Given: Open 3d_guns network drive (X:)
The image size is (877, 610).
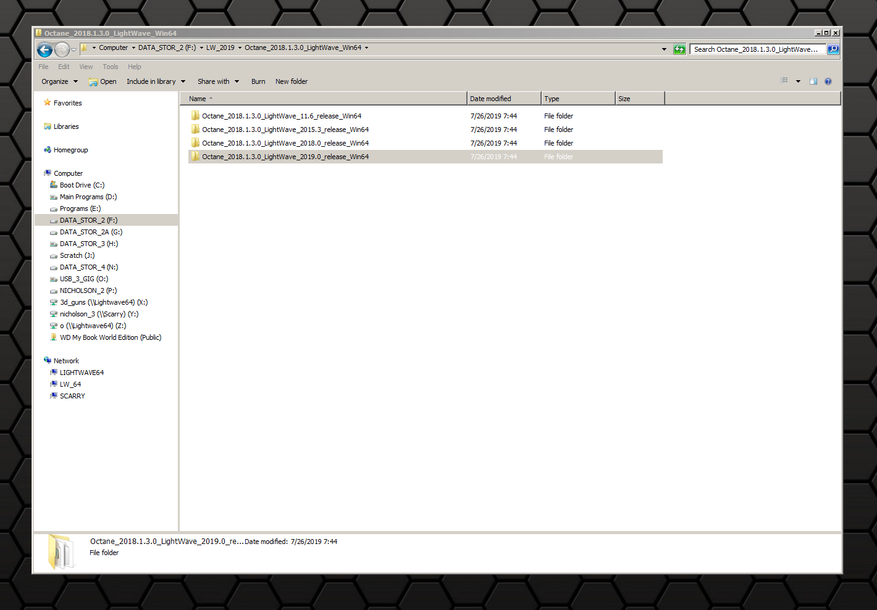Looking at the screenshot, I should click(x=104, y=302).
